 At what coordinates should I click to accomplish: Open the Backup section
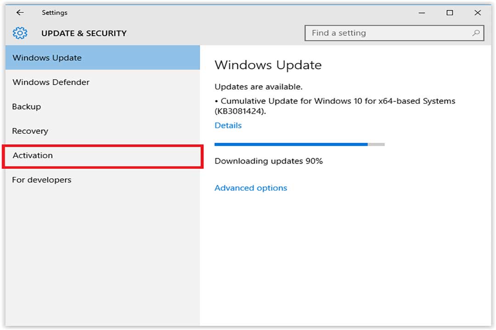pyautogui.click(x=102, y=107)
